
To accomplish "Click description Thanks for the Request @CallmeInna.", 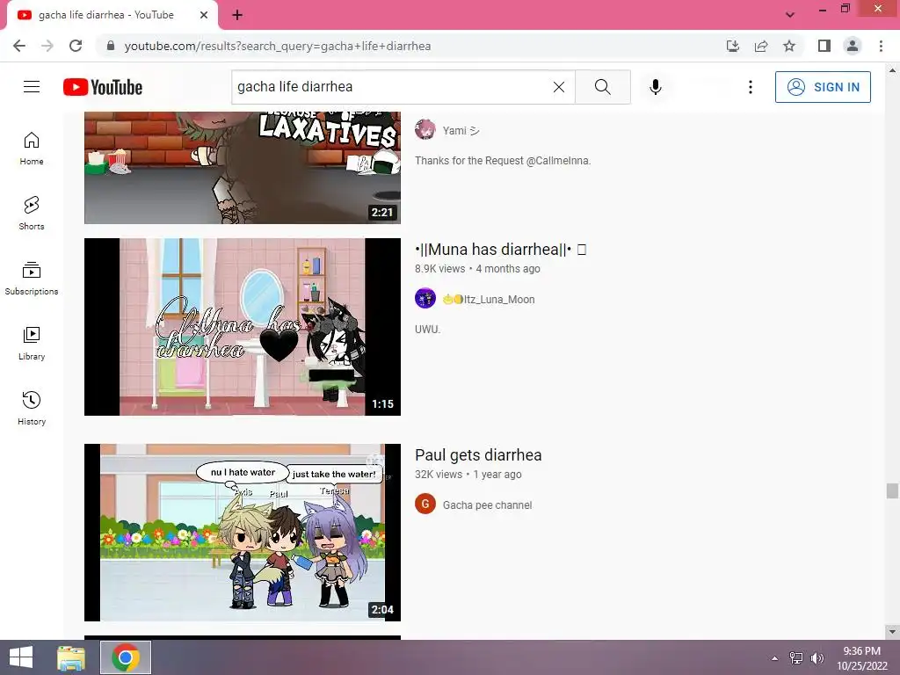I will (x=502, y=161).
